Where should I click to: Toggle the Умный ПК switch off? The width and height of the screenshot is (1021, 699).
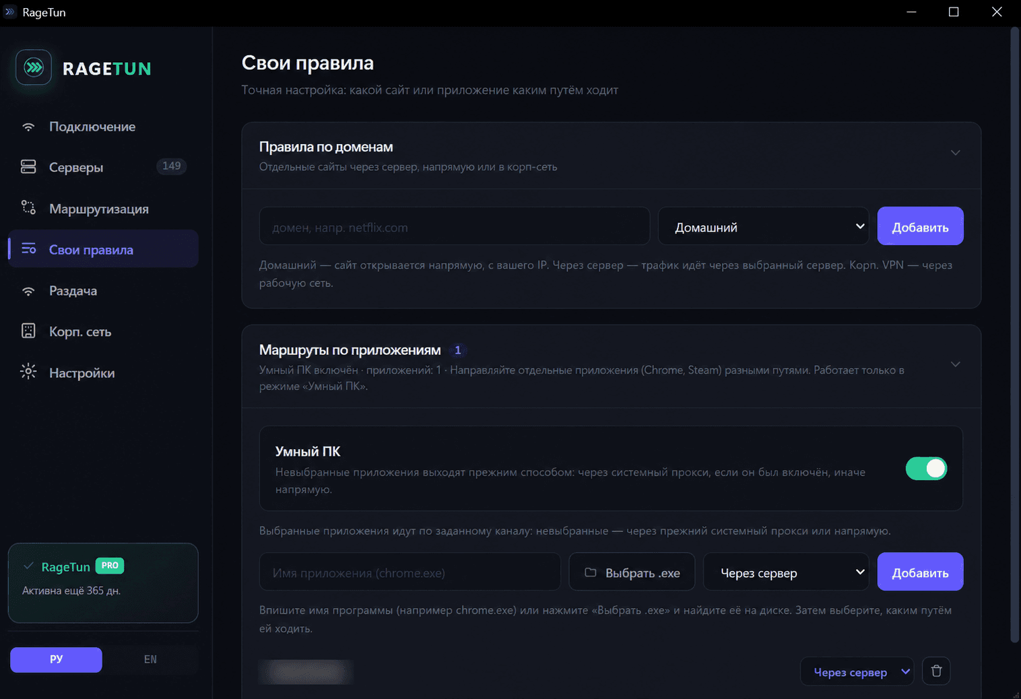coord(926,468)
